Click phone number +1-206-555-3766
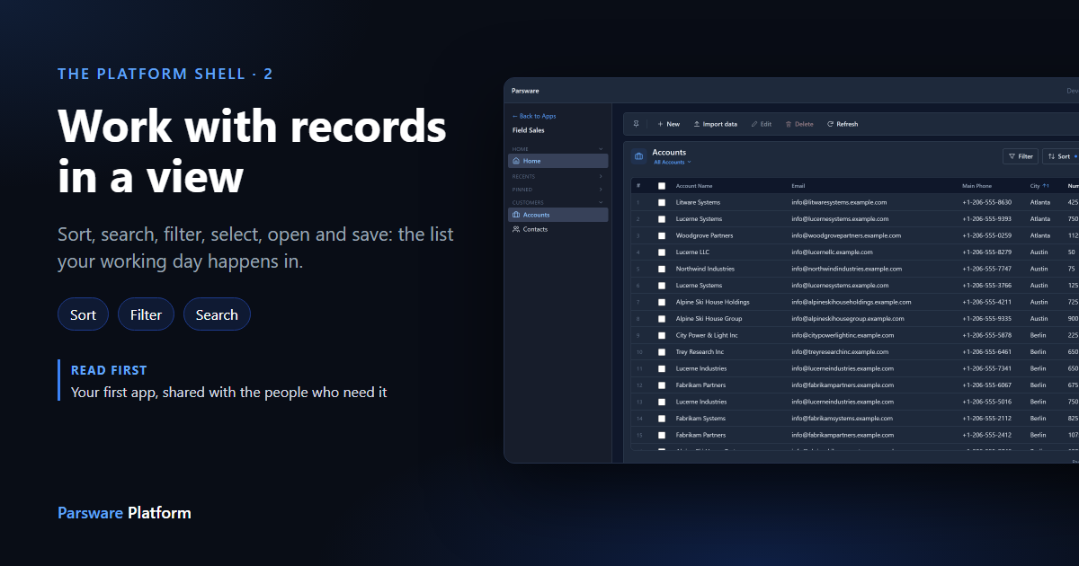Image resolution: width=1079 pixels, height=566 pixels. click(986, 286)
